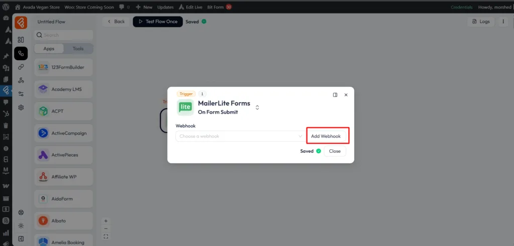
Task: Open the Bit Flows orange logo icon
Action: point(21,23)
